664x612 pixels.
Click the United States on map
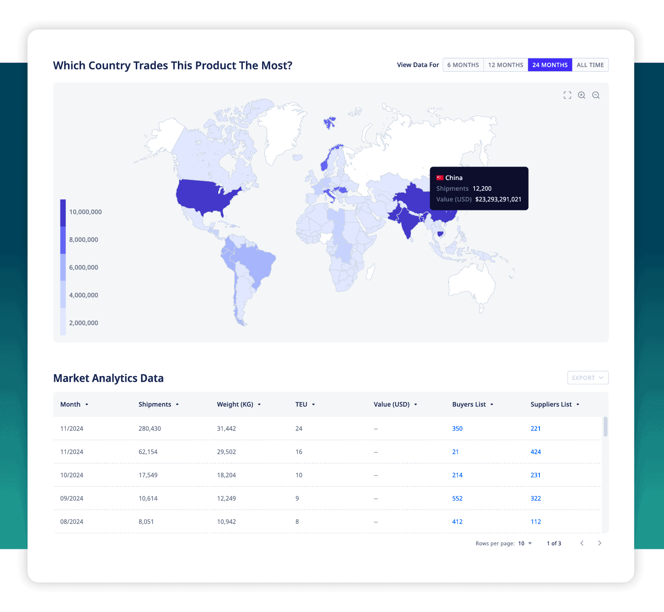[x=204, y=196]
